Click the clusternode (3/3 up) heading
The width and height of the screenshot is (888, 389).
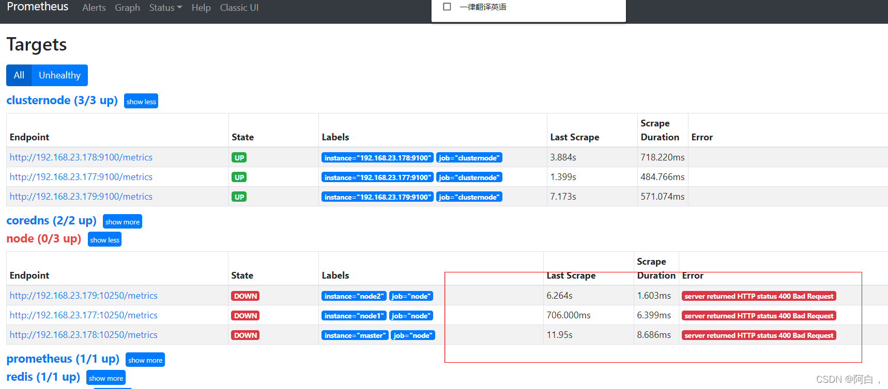62,100
